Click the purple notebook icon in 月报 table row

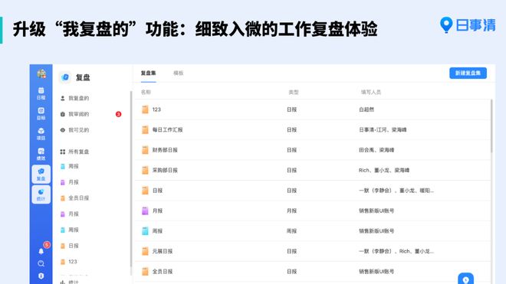tap(145, 211)
